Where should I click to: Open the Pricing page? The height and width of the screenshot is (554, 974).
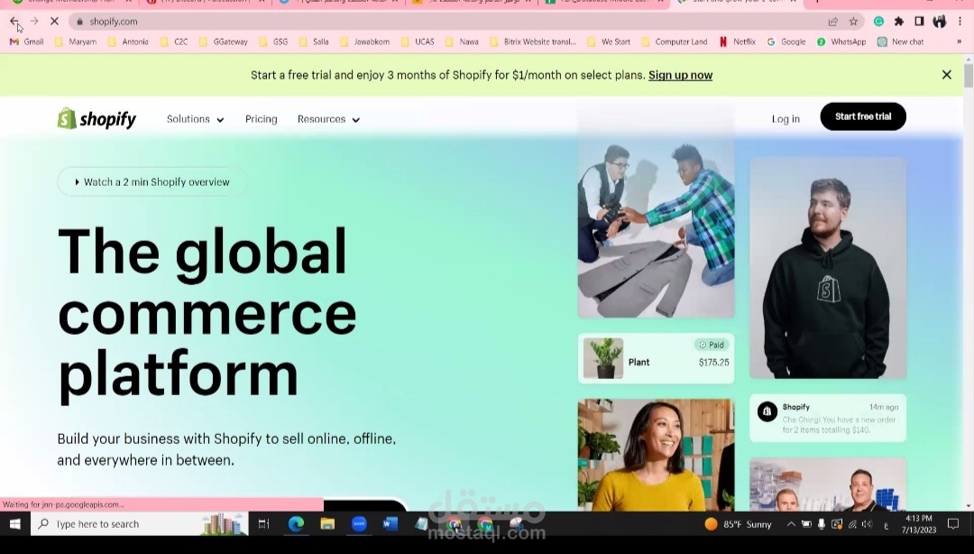pos(261,119)
